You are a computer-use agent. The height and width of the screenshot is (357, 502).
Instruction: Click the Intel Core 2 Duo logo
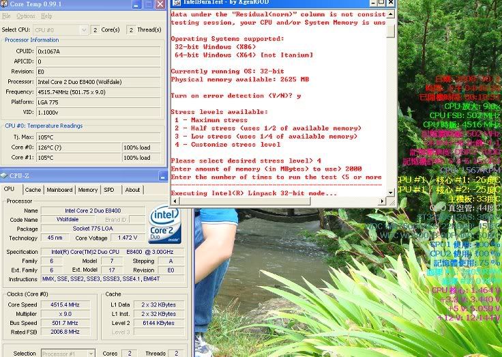[x=164, y=225]
